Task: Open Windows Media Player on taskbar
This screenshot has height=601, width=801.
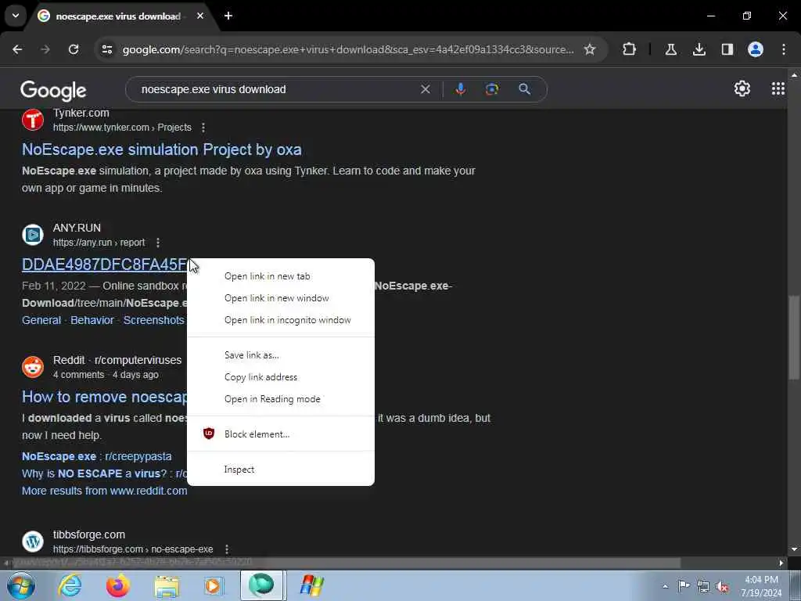Action: (214, 585)
